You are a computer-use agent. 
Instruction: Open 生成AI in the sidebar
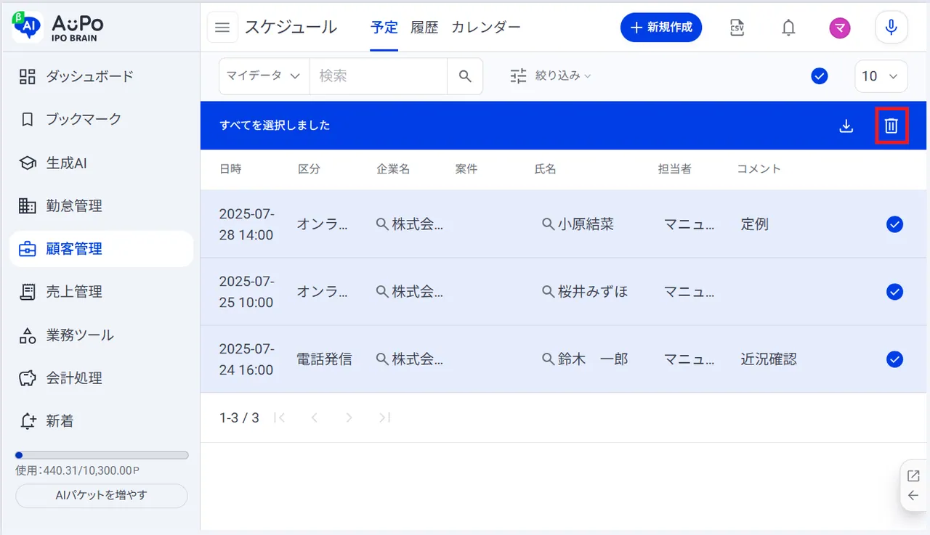click(101, 163)
